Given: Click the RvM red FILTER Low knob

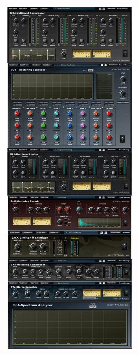Looking at the screenshot, I should coord(60,209).
